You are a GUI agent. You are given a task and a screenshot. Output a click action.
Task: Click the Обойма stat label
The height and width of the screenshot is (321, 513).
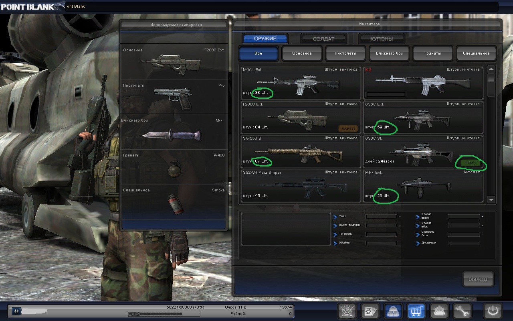[344, 243]
